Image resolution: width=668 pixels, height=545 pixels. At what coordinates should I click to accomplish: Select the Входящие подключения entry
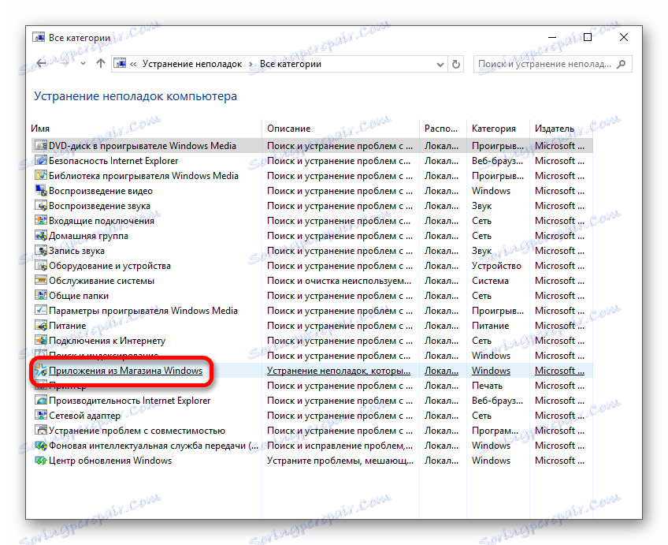pos(102,221)
